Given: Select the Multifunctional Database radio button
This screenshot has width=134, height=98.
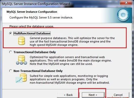Looking at the screenshot, I should coord(10,33).
